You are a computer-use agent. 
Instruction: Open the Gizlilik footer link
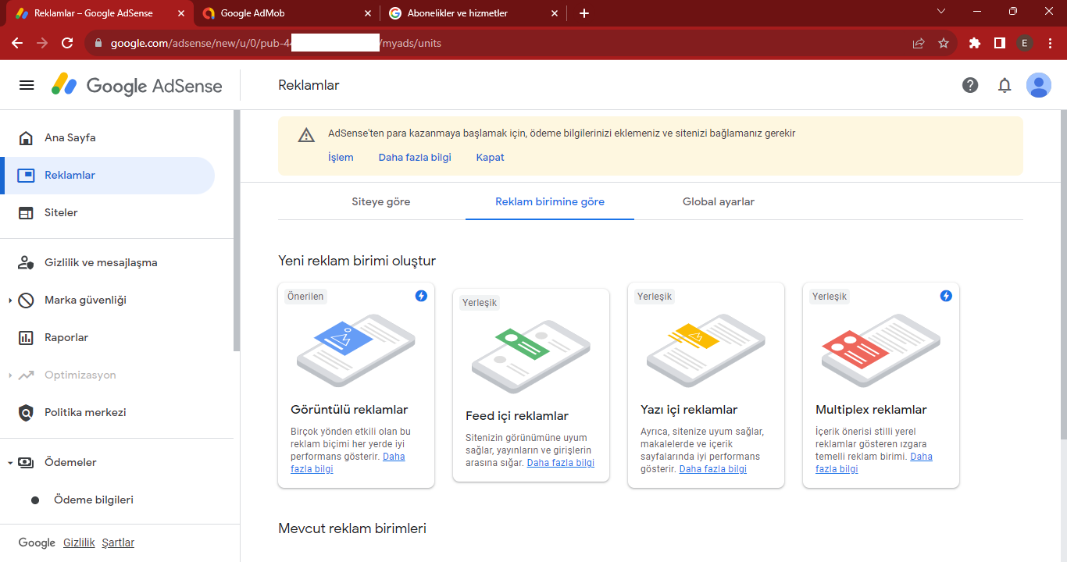pos(79,543)
